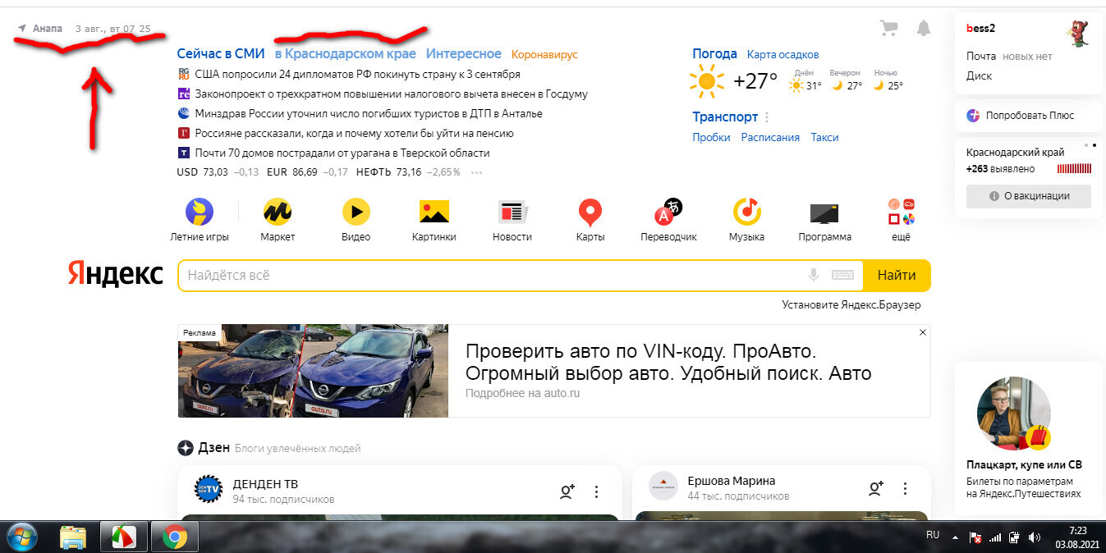Open the Карты map pin icon
This screenshot has height=553, width=1106.
click(590, 213)
